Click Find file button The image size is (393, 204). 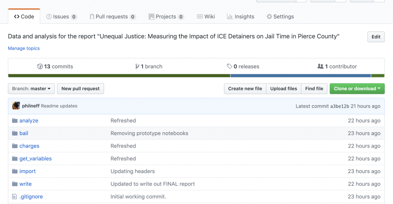click(x=314, y=89)
